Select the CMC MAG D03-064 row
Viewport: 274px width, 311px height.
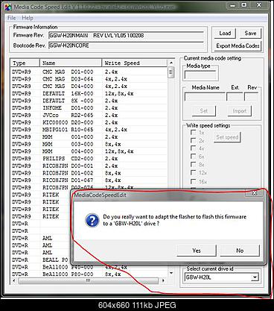(x=89, y=79)
